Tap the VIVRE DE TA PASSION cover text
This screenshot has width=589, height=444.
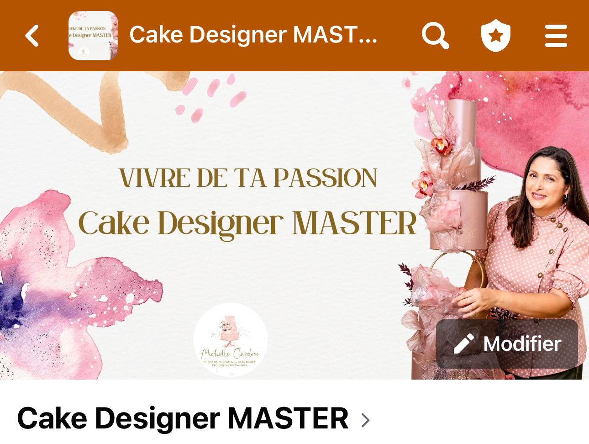tap(248, 178)
